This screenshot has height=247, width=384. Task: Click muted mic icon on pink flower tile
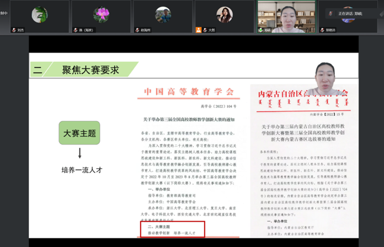76,30
